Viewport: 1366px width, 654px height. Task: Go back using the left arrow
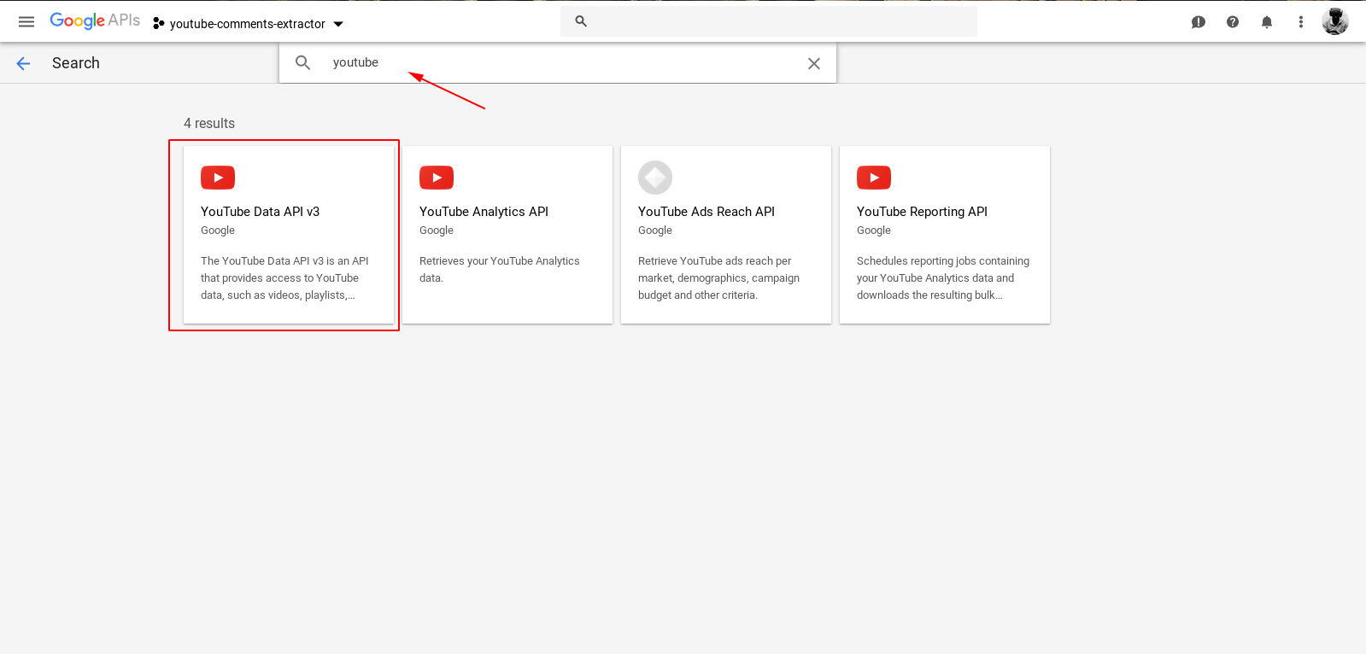(23, 63)
